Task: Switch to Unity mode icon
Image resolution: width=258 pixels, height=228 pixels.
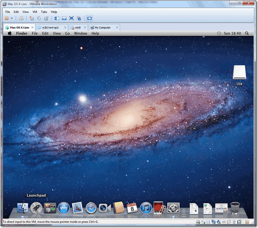Action: 79,19
